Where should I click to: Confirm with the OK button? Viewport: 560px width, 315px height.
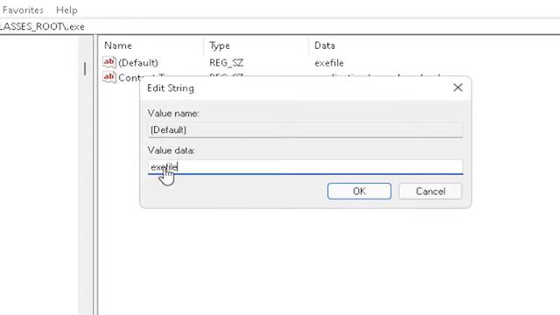(360, 191)
